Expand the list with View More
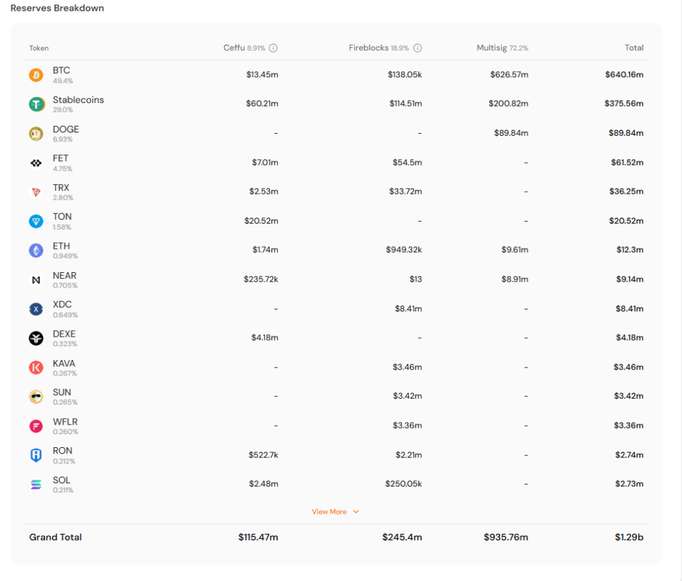The height and width of the screenshot is (581, 682). (329, 512)
